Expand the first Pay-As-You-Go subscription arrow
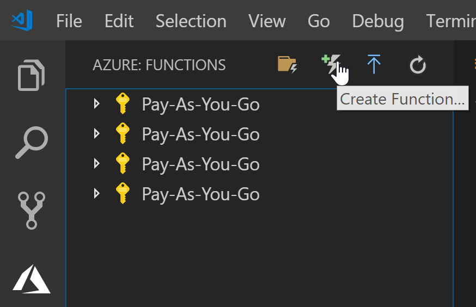Image resolution: width=476 pixels, height=307 pixels. coord(97,104)
